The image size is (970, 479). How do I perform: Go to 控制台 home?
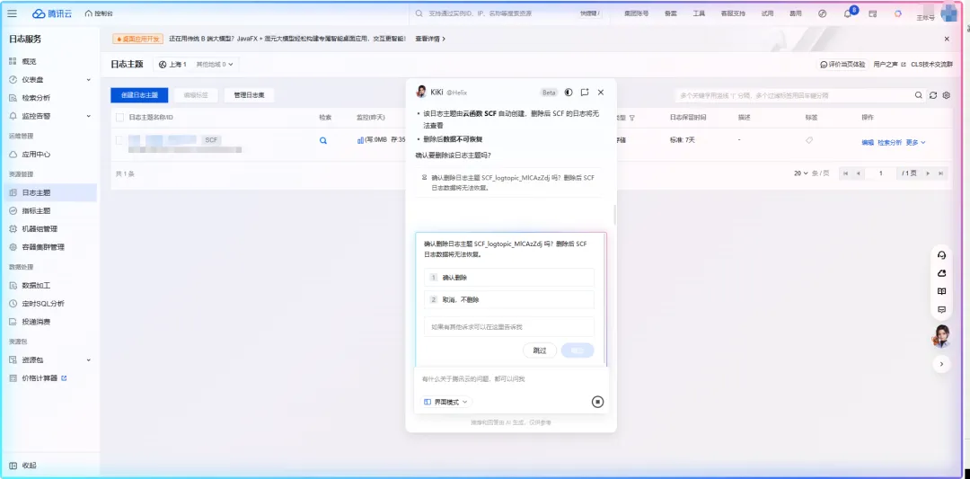[99, 13]
